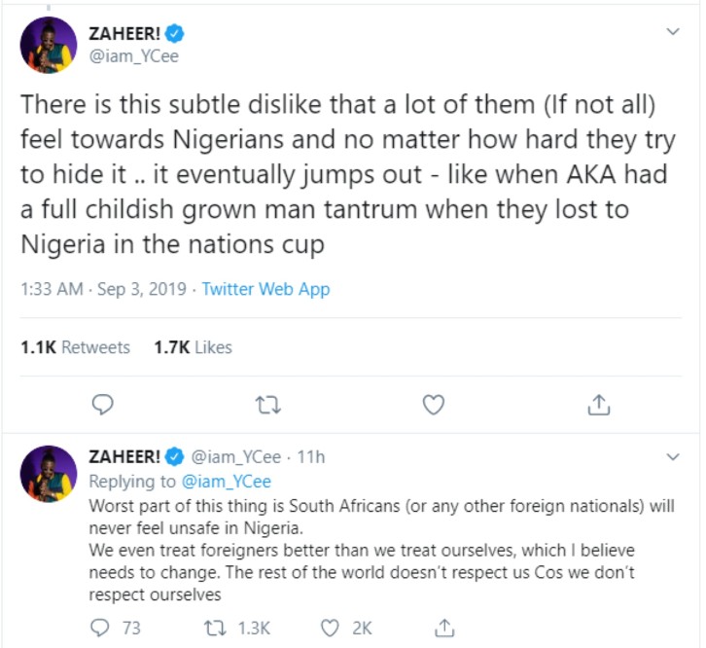Viewport: 706px width, 648px height.
Task: View the 1.7K Likes list
Action: [x=193, y=347]
